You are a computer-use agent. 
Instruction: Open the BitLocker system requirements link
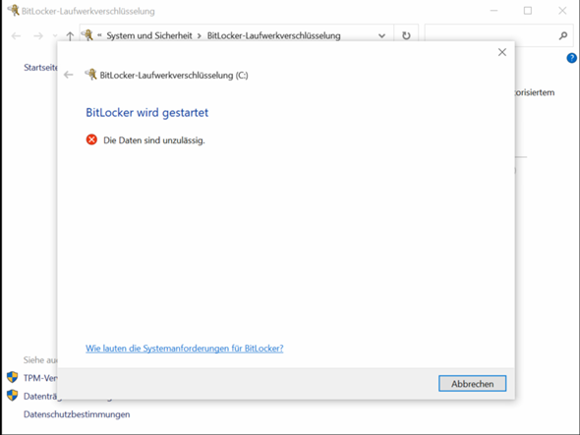(x=185, y=349)
